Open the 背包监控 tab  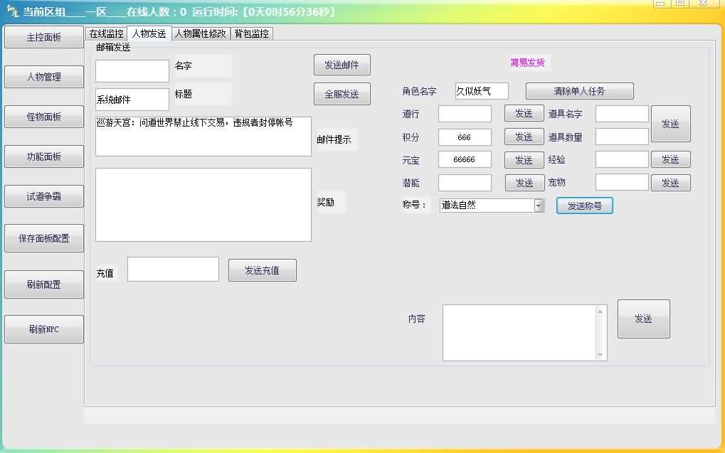[x=251, y=33]
